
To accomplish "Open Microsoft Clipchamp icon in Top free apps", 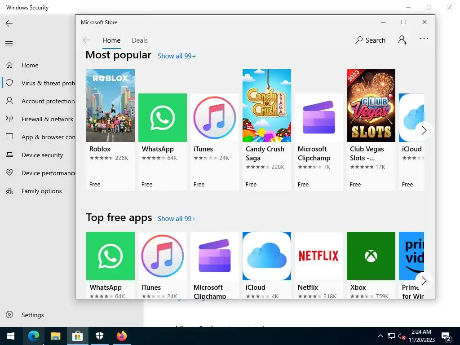I will coord(214,256).
